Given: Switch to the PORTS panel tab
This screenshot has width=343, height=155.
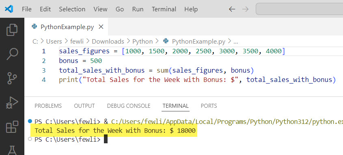Looking at the screenshot, I should (x=209, y=106).
